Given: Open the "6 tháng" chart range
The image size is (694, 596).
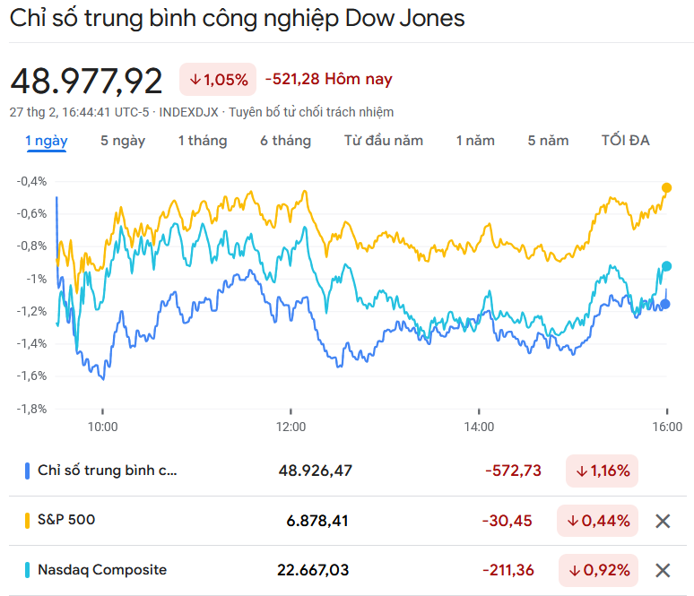Looking at the screenshot, I should [x=286, y=141].
